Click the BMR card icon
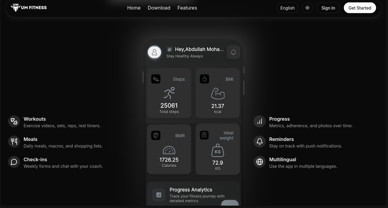The height and width of the screenshot is (208, 388). 156,135
